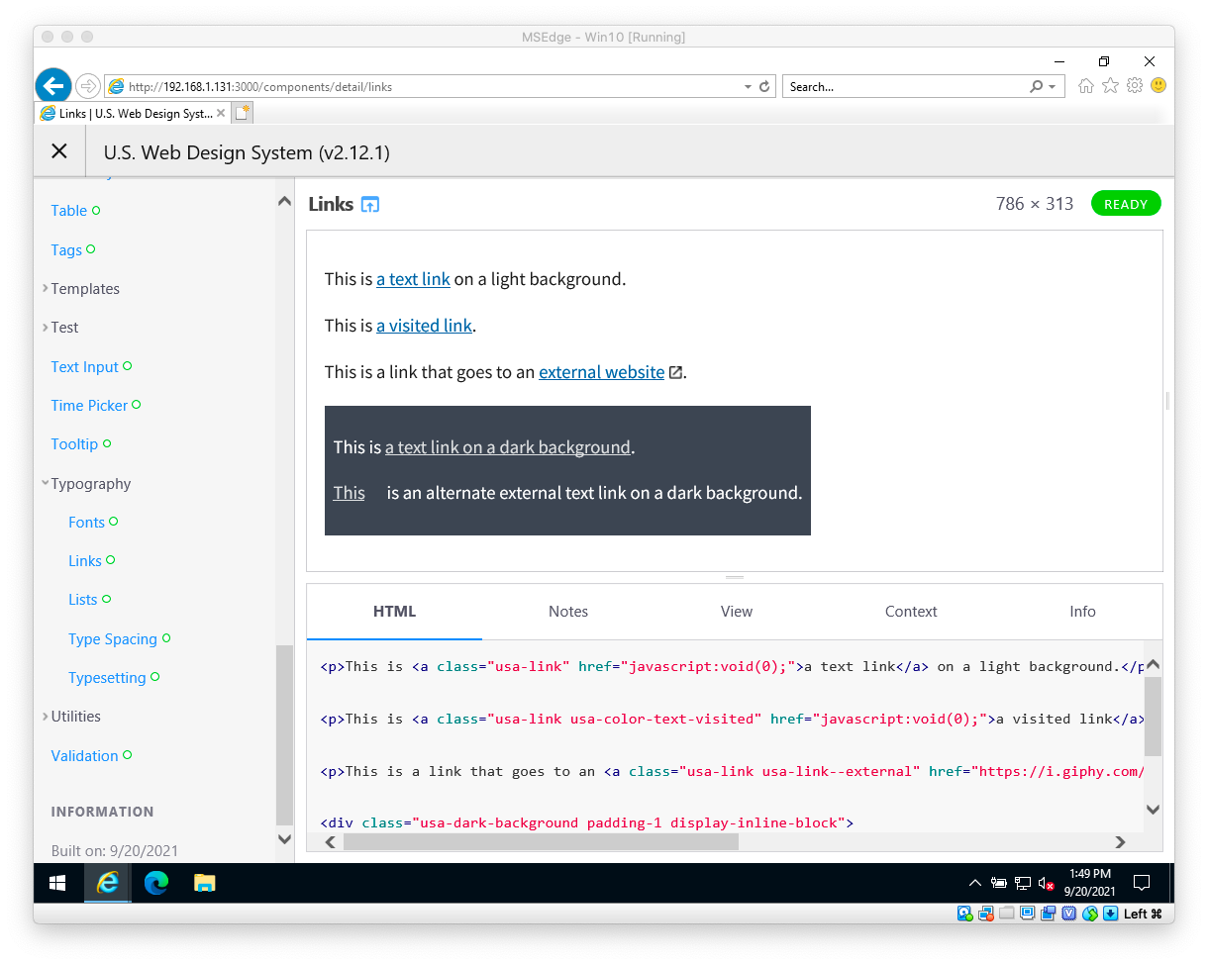Click the 'external website' link
The image size is (1208, 965).
[x=601, y=372]
